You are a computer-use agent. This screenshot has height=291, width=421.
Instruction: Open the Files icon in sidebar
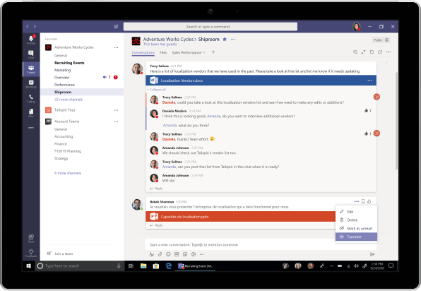pos(31,113)
